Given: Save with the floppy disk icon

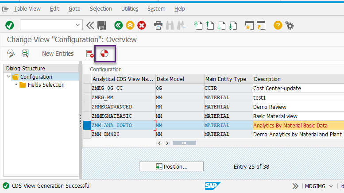Looking at the screenshot, I should (x=101, y=25).
